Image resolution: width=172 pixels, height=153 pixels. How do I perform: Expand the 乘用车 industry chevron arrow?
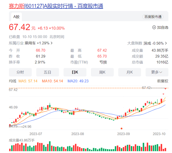point(52,43)
